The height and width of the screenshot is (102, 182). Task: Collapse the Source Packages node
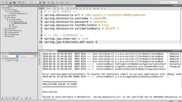click(x=3, y=10)
